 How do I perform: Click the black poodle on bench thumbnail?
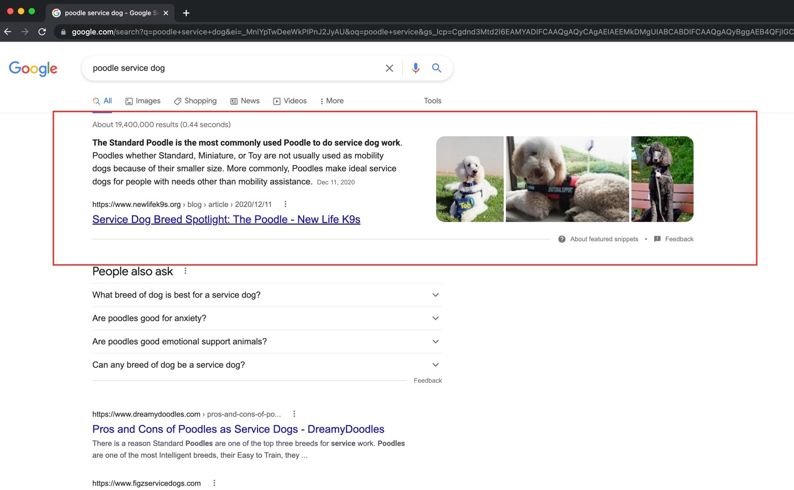click(x=662, y=179)
